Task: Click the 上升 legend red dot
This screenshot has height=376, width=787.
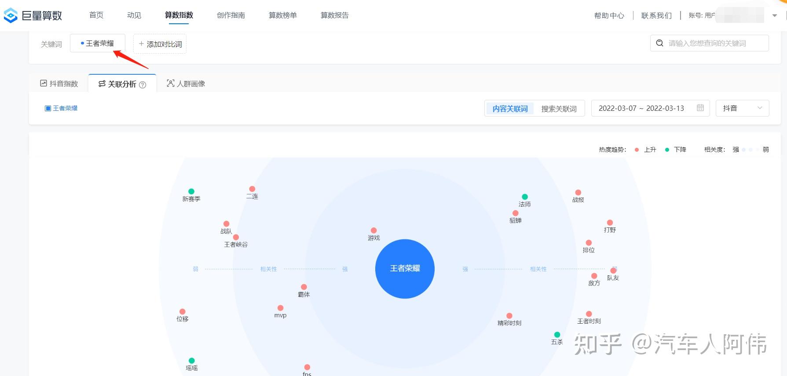Action: 637,150
